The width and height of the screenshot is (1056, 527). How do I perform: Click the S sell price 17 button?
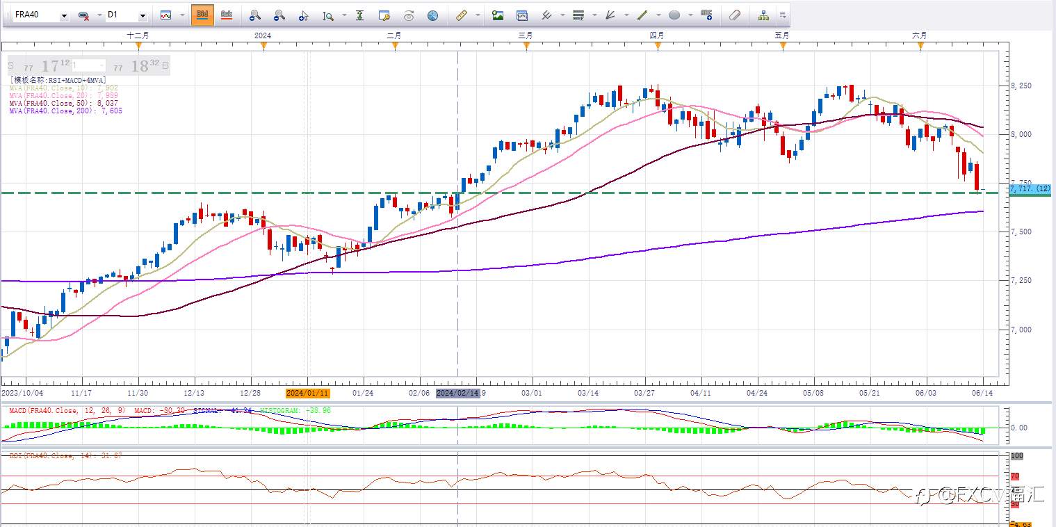pyautogui.click(x=38, y=67)
